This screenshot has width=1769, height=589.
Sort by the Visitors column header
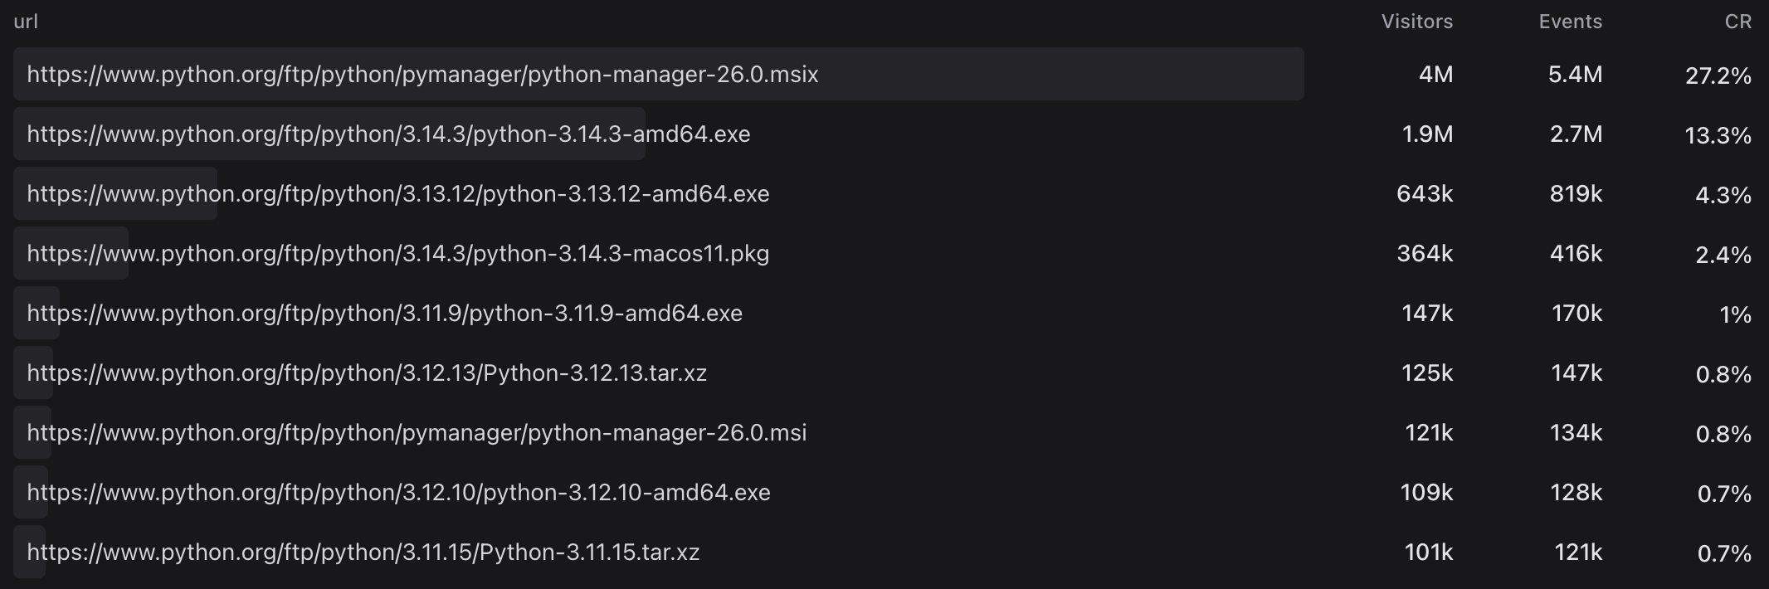tap(1416, 22)
